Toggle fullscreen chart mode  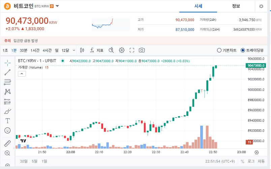point(132,50)
